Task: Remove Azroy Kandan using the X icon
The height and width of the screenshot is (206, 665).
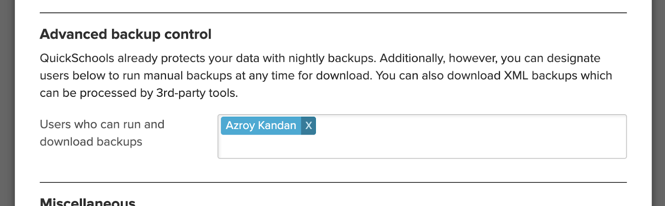Action: pos(308,125)
